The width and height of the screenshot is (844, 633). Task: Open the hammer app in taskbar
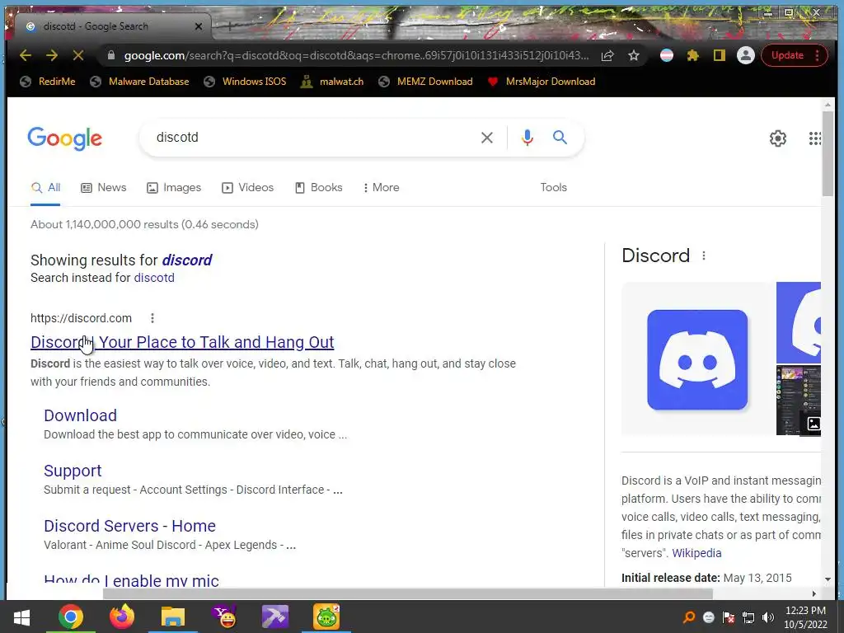tap(275, 617)
